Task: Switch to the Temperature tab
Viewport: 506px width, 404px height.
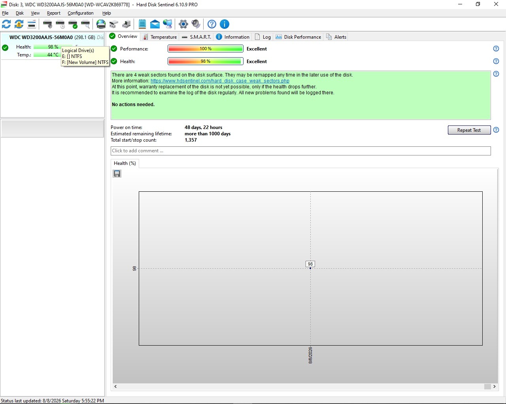Action: point(160,37)
